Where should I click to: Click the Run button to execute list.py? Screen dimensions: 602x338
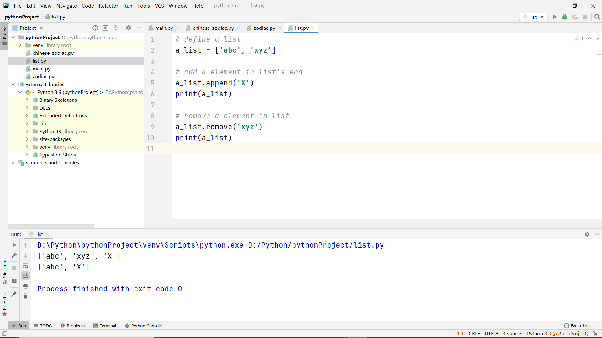tap(555, 17)
